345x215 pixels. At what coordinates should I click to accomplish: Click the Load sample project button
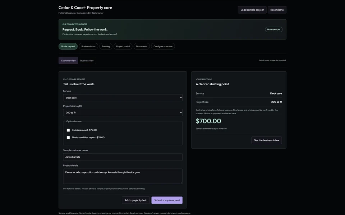[252, 10]
